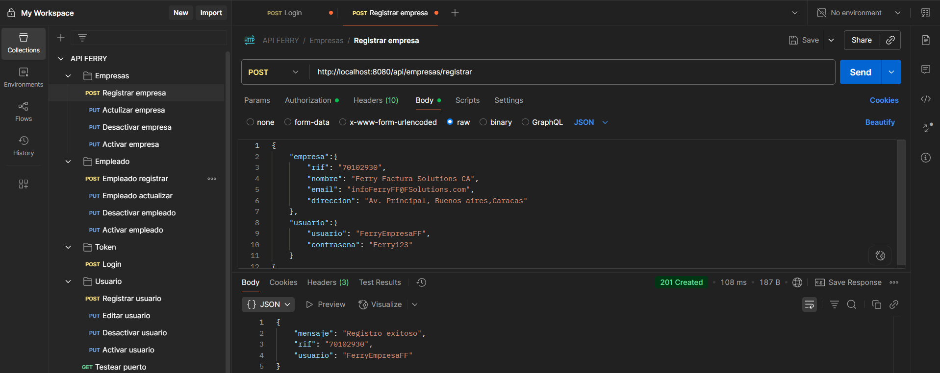
Task: Open the documentation icon in right sidebar
Action: click(926, 40)
